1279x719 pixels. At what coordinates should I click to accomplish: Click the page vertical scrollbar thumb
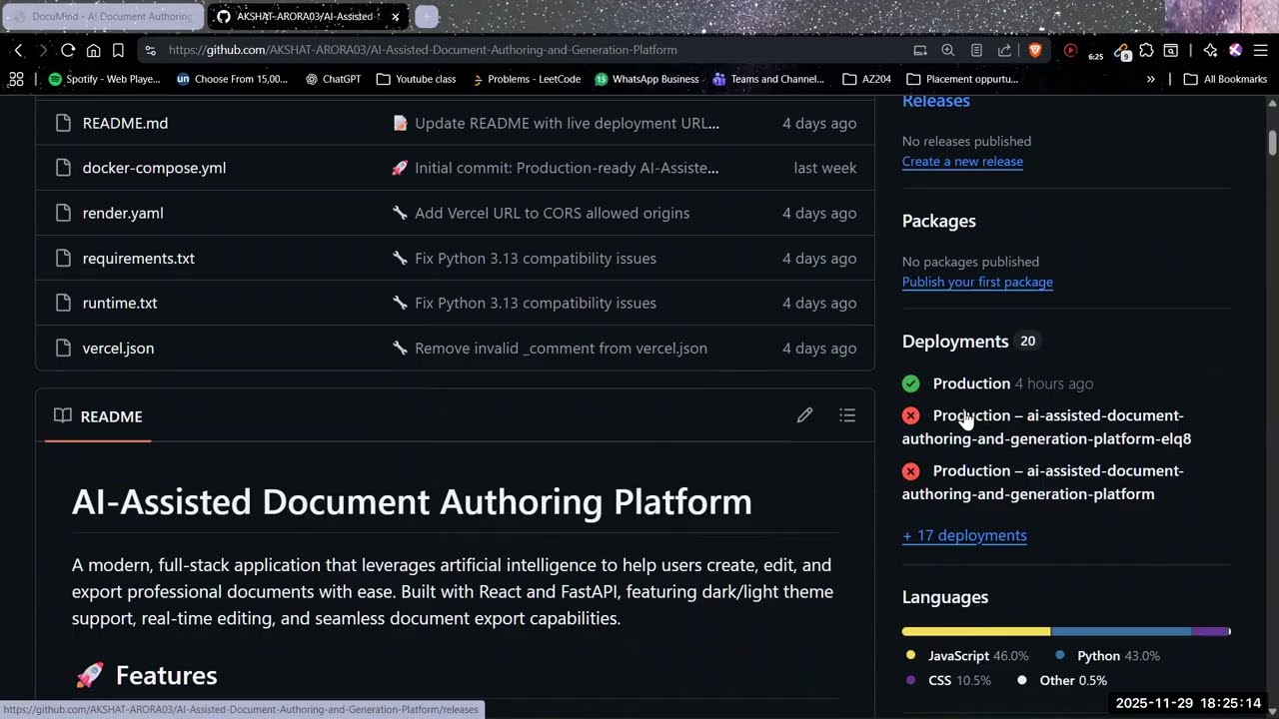click(1272, 142)
